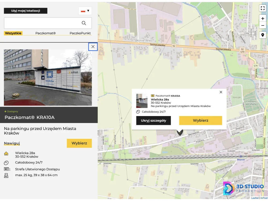This screenshot has width=268, height=201.
Task: Click the map locate-me pin icon
Action: pos(263,35)
